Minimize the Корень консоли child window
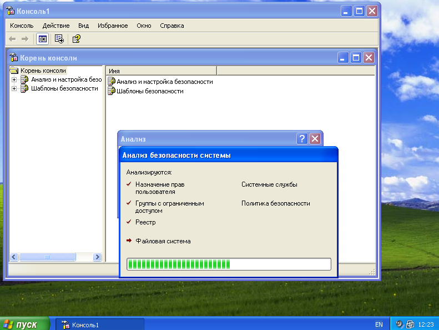Screen dimensions: 439x330 [343, 58]
